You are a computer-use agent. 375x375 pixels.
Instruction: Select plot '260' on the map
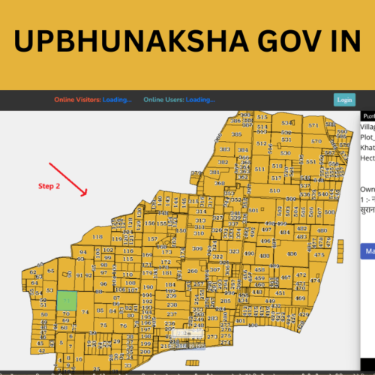point(192,271)
